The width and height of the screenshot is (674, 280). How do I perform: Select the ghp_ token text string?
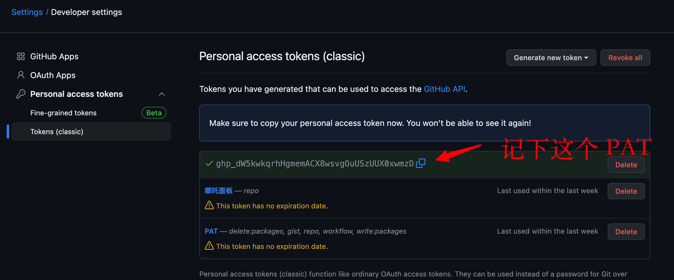(x=315, y=163)
